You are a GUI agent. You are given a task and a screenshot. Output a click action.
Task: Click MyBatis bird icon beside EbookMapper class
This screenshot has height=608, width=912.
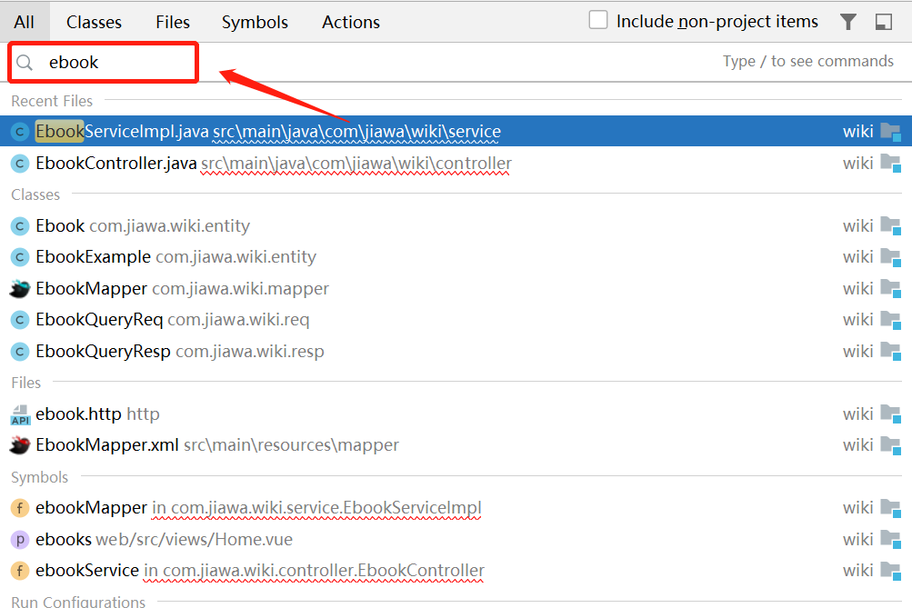[x=20, y=289]
